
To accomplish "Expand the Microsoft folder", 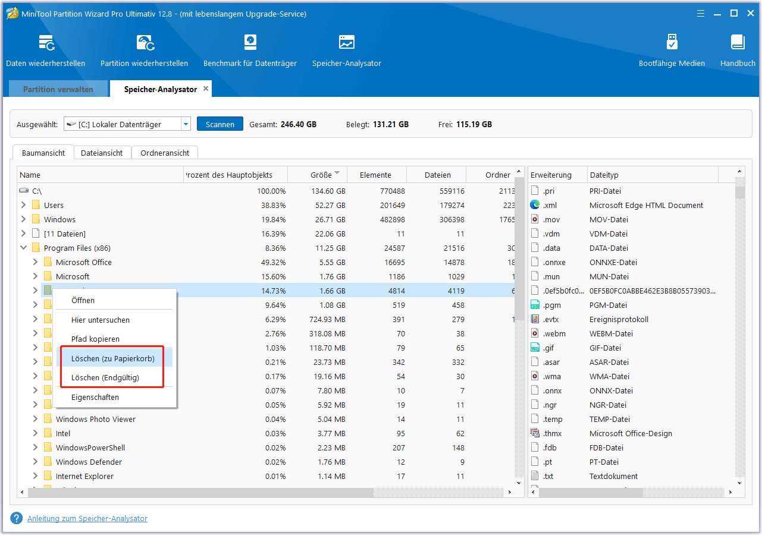I will click(x=35, y=276).
